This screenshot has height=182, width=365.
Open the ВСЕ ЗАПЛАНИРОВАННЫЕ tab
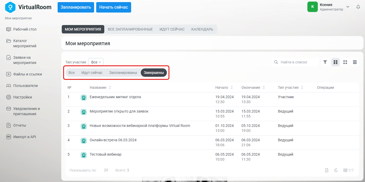[130, 29]
